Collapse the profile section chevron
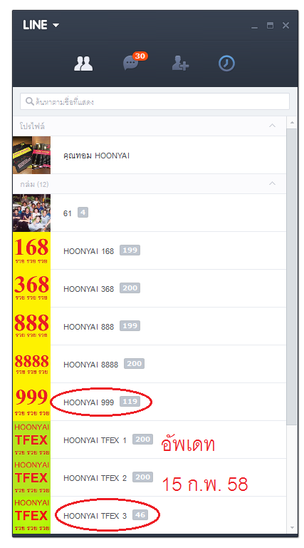This screenshot has height=548, width=304. [x=272, y=126]
